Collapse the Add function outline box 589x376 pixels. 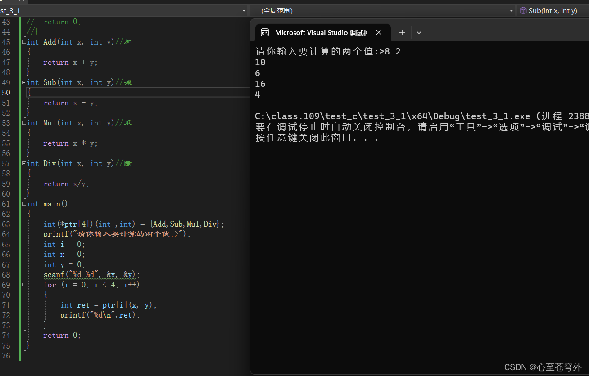tap(24, 42)
